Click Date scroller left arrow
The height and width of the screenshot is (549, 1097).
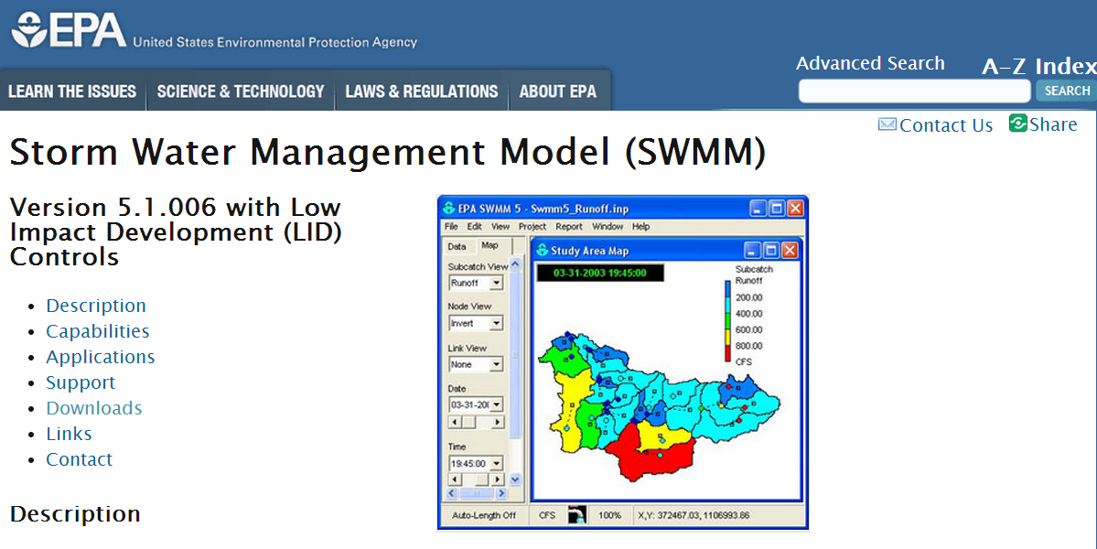[x=454, y=423]
